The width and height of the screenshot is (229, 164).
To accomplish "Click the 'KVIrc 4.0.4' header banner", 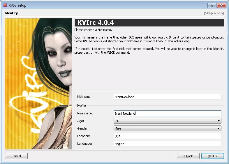I will point(149,22).
